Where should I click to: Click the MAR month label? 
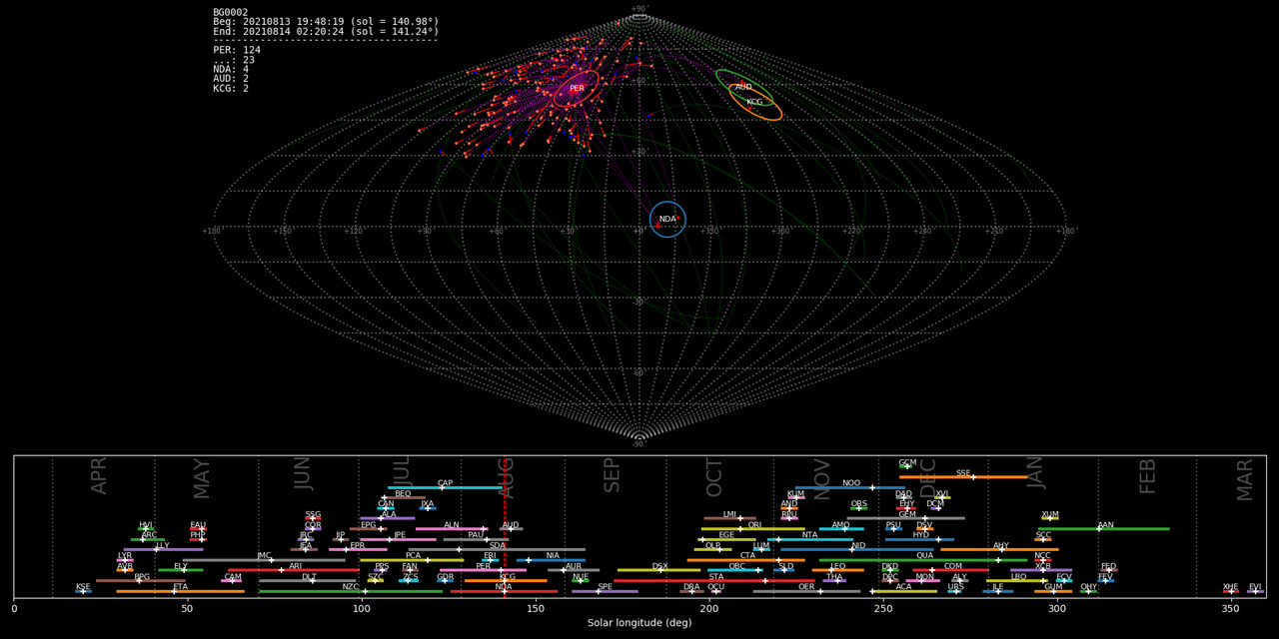click(1244, 479)
